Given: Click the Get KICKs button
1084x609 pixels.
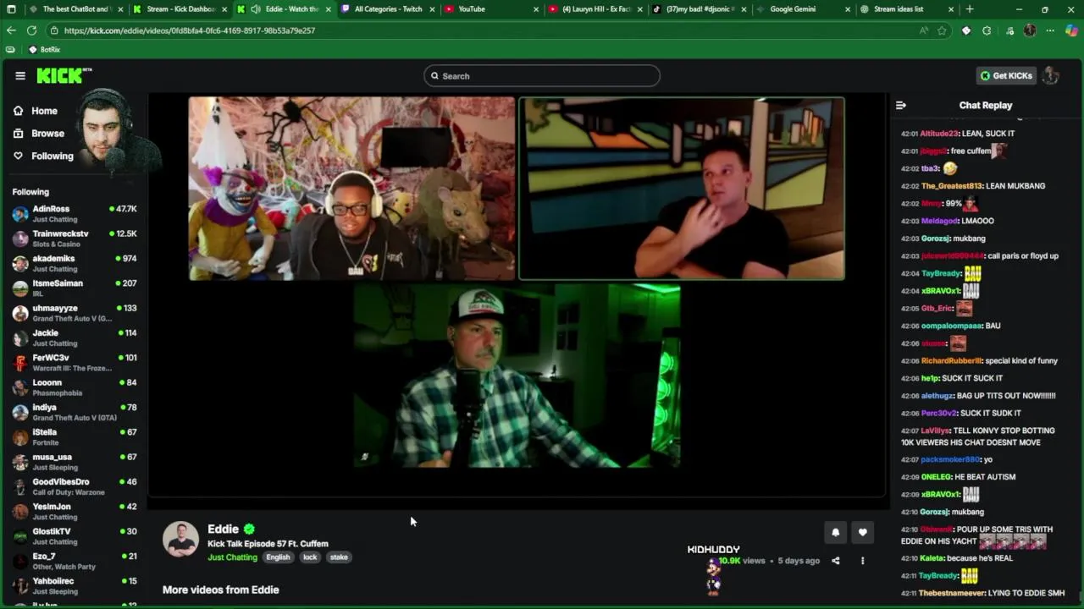Looking at the screenshot, I should [1006, 75].
